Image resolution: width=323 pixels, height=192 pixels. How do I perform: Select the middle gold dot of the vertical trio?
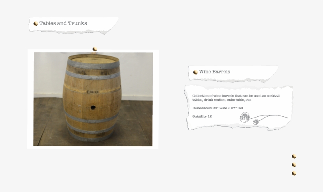point(294,165)
